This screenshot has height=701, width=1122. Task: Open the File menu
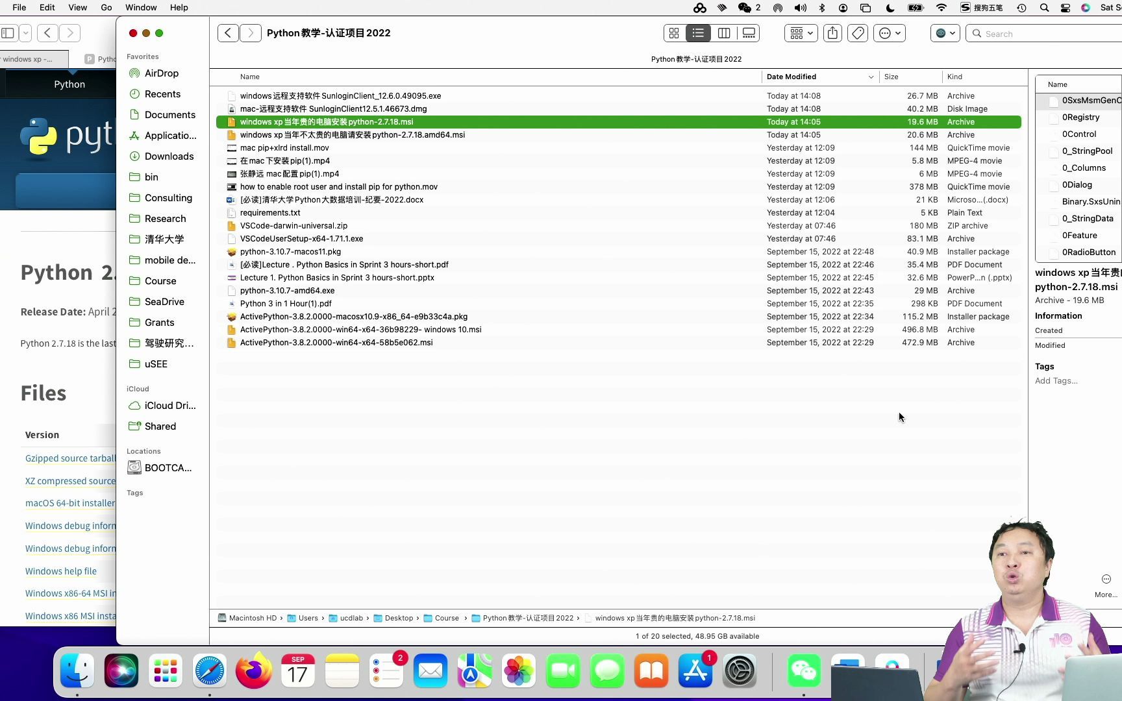tap(19, 8)
